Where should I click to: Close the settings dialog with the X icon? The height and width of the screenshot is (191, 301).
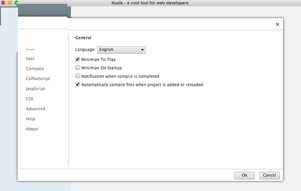(x=277, y=24)
